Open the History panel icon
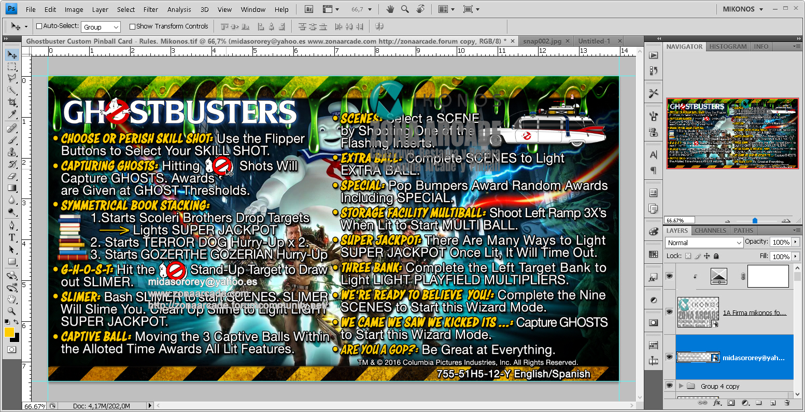 coord(653,70)
